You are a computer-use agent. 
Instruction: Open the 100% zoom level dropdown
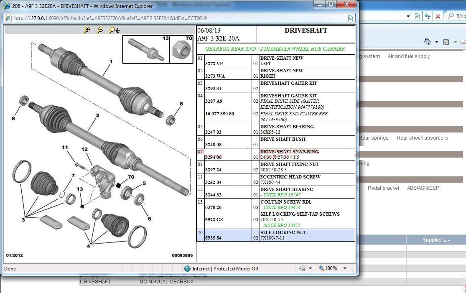pyautogui.click(x=345, y=268)
